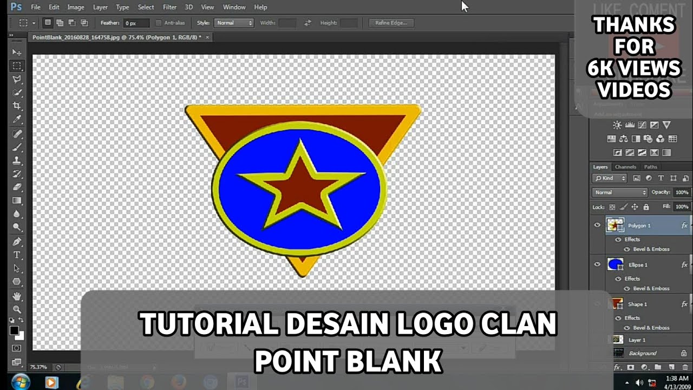This screenshot has width=693, height=390.
Task: Add a Levels adjustment
Action: pyautogui.click(x=630, y=125)
